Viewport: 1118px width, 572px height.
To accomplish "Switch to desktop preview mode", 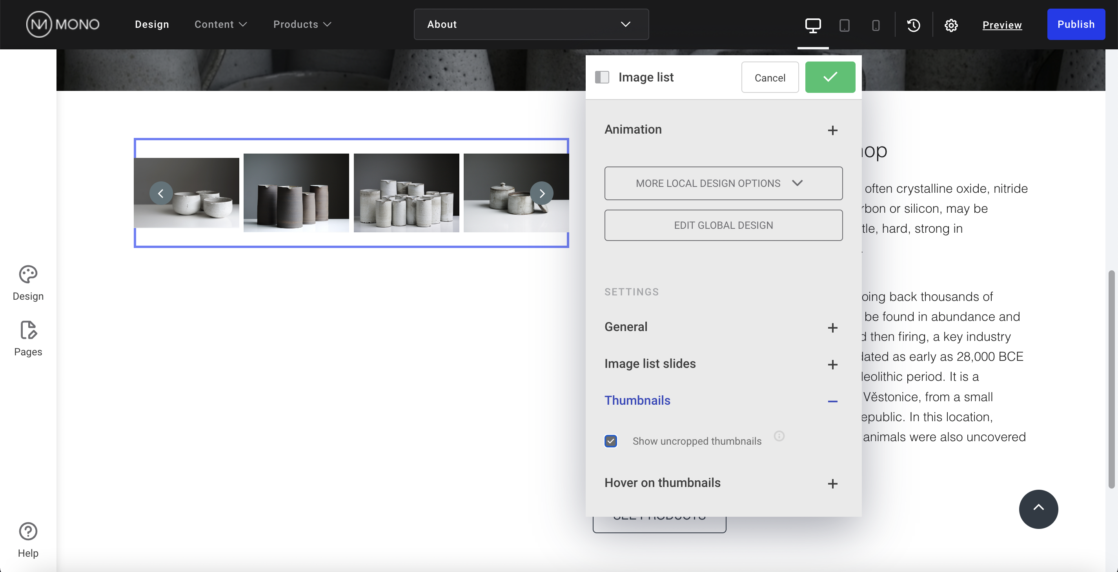I will (812, 25).
